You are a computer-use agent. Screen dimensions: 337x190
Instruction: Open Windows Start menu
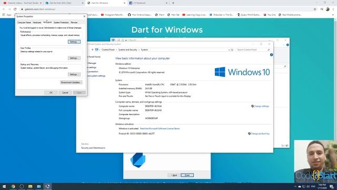click(x=4, y=186)
